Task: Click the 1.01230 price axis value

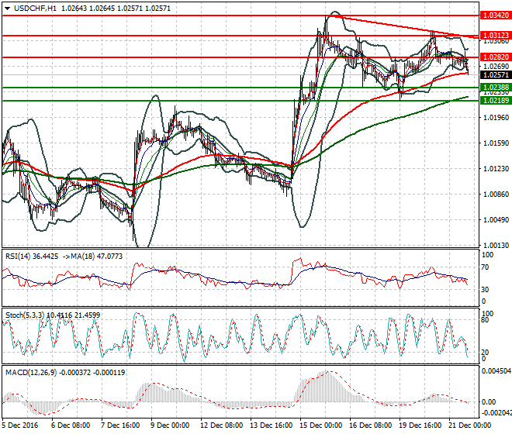Action: [496, 168]
